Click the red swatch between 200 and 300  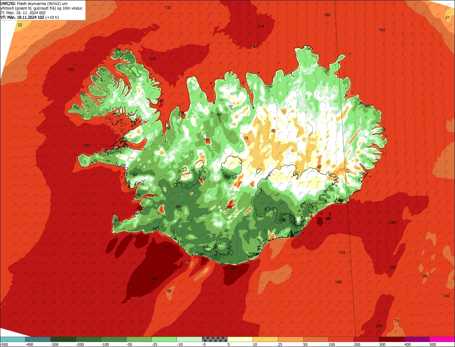(x=366, y=339)
